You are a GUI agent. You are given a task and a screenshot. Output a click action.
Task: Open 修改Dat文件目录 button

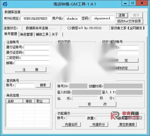(x=129, y=21)
